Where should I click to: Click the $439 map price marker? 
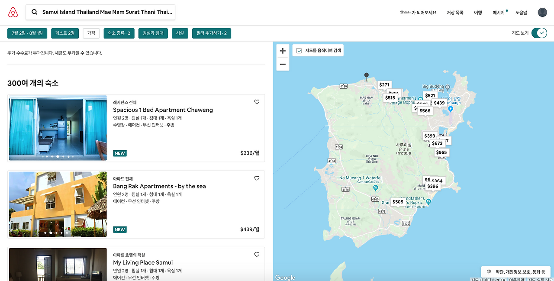pos(439,103)
